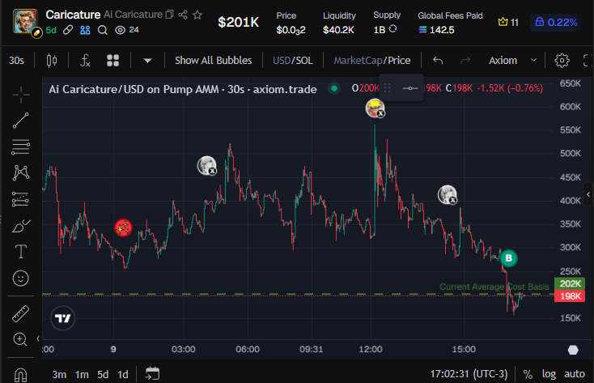This screenshot has width=594, height=383.
Task: Select the crosshair cursor tool
Action: tap(21, 95)
